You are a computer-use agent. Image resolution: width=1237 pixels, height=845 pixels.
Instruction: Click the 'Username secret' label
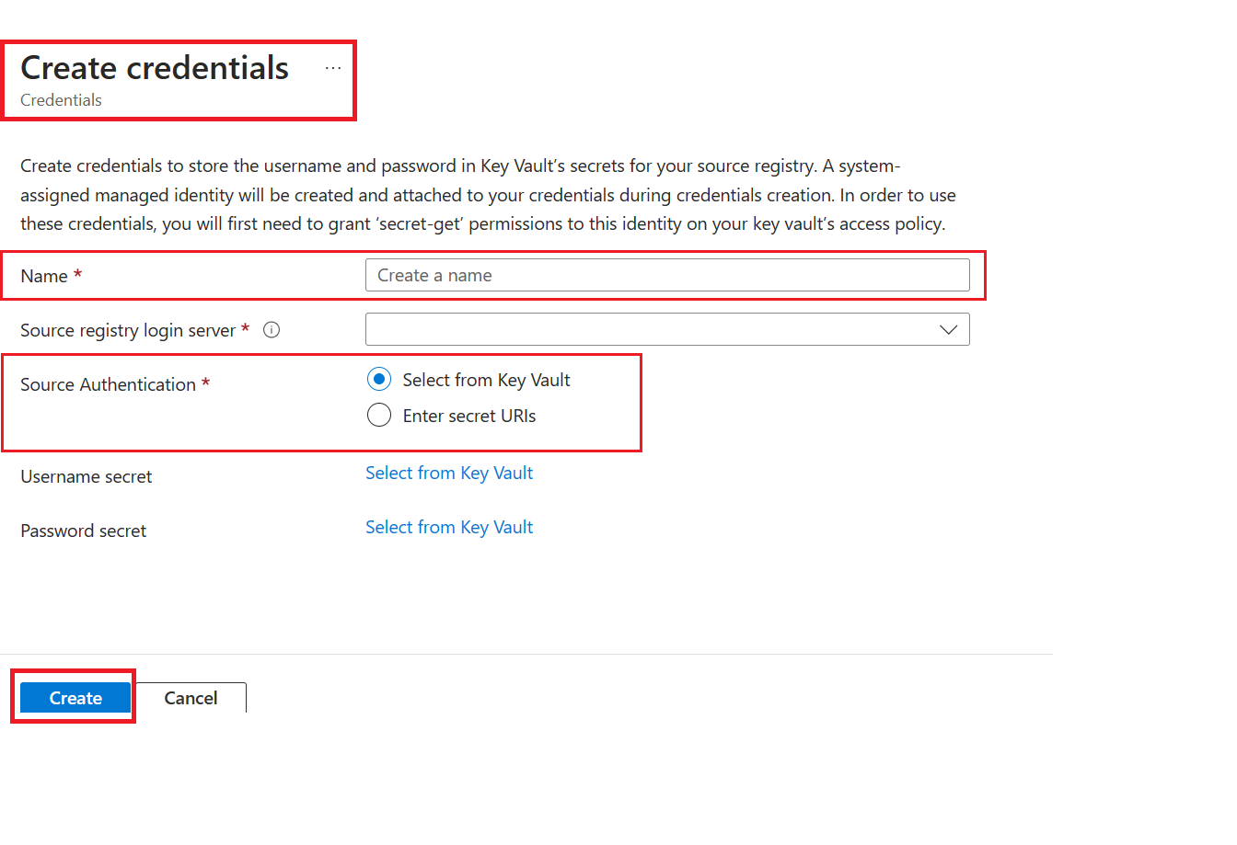pos(87,476)
